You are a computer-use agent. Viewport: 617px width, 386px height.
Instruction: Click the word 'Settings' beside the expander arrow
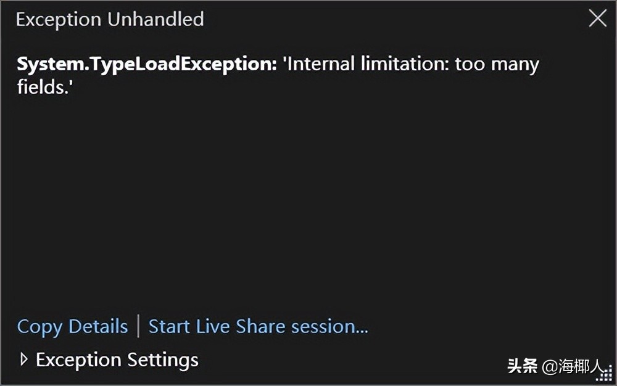(x=163, y=359)
